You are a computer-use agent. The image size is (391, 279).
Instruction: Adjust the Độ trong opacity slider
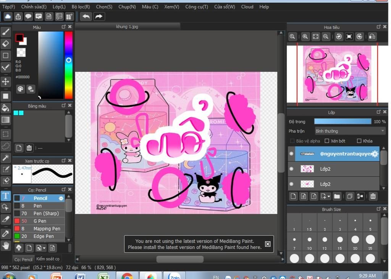click(343, 122)
